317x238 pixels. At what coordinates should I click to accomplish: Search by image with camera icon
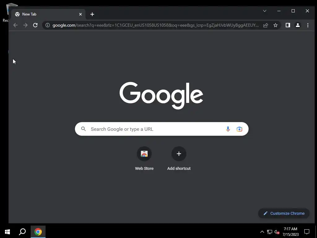239,129
